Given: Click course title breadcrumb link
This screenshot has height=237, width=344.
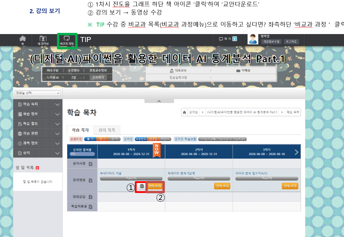Looking at the screenshot, I should [242, 112].
